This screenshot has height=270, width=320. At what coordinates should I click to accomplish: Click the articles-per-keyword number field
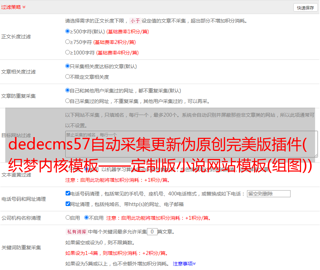coord(152,232)
